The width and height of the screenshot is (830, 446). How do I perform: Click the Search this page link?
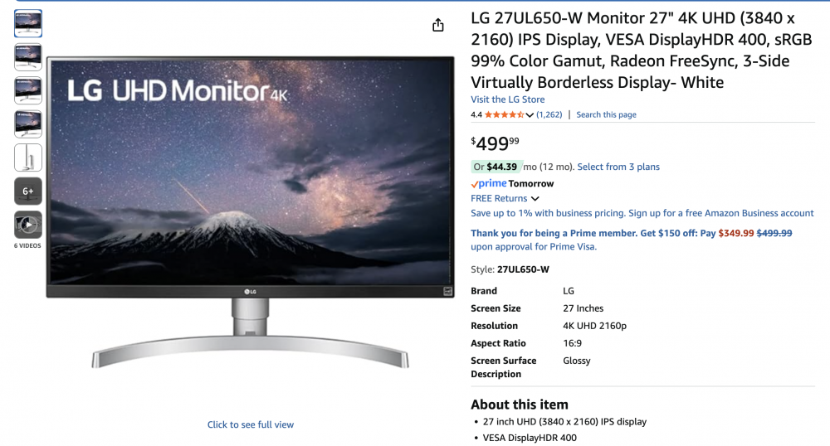[606, 114]
